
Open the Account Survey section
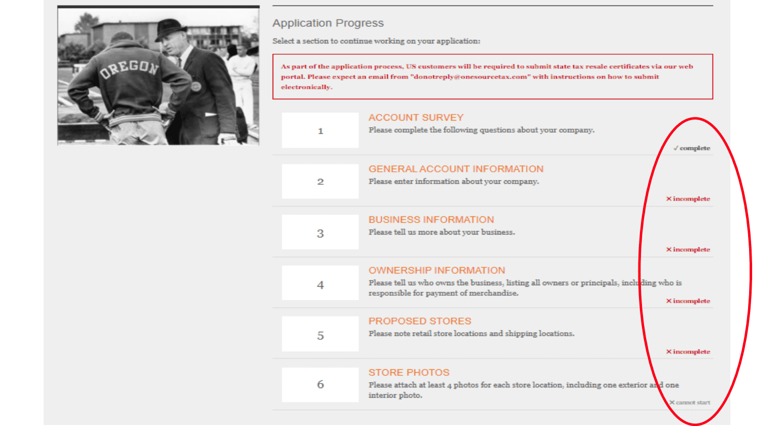pos(416,117)
